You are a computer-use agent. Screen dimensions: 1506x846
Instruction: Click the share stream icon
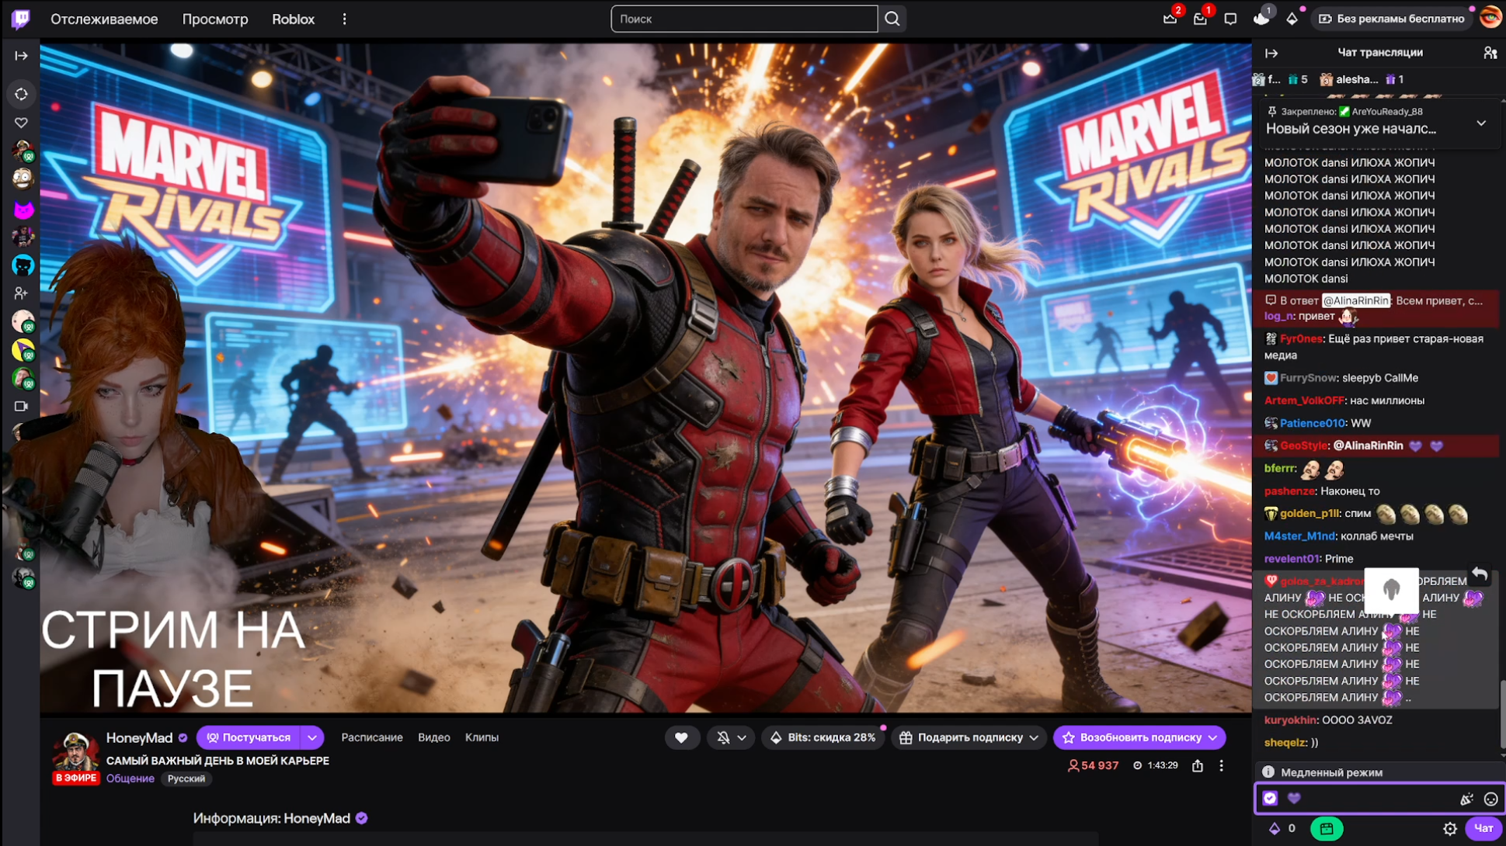coord(1198,766)
